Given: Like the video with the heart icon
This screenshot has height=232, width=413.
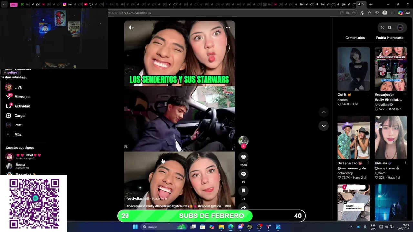Looking at the screenshot, I should tap(243, 157).
